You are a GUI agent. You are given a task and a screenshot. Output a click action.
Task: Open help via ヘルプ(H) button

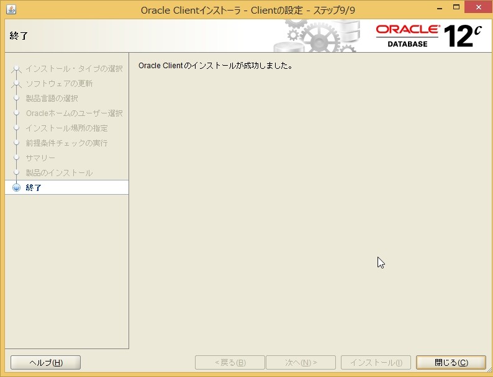(x=45, y=363)
